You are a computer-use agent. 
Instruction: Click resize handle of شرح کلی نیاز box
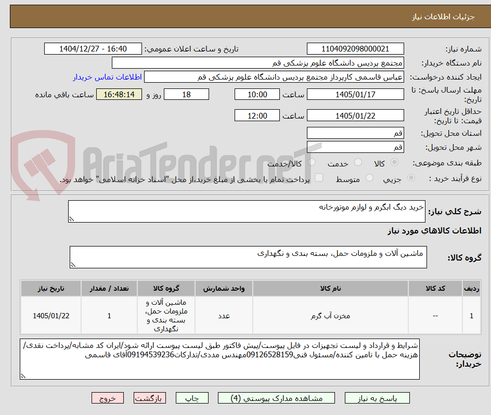pyautogui.click(x=72, y=219)
